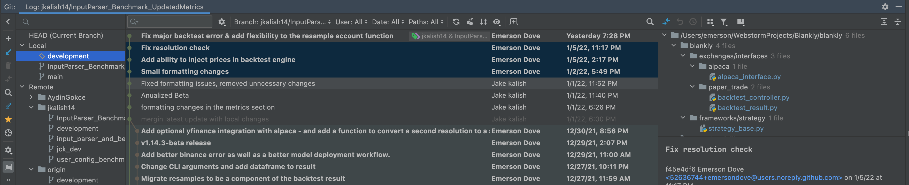Refresh the Git log
Image resolution: width=909 pixels, height=185 pixels.
(x=456, y=22)
